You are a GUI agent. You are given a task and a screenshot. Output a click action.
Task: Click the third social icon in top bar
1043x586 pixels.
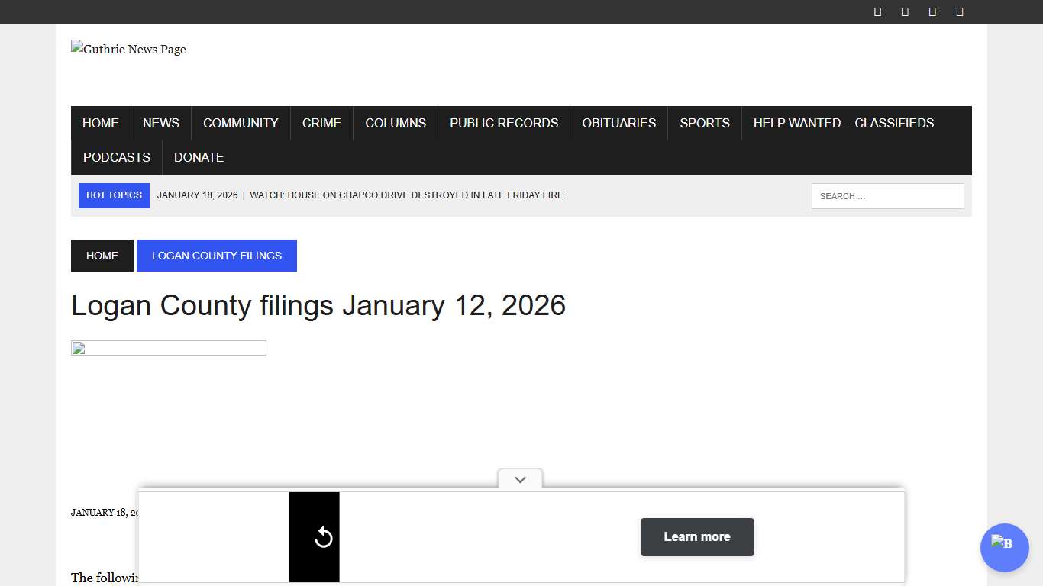932,11
